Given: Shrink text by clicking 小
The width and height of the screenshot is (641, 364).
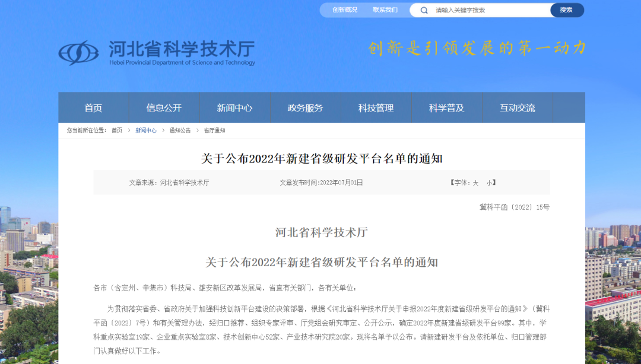Looking at the screenshot, I should coord(488,183).
